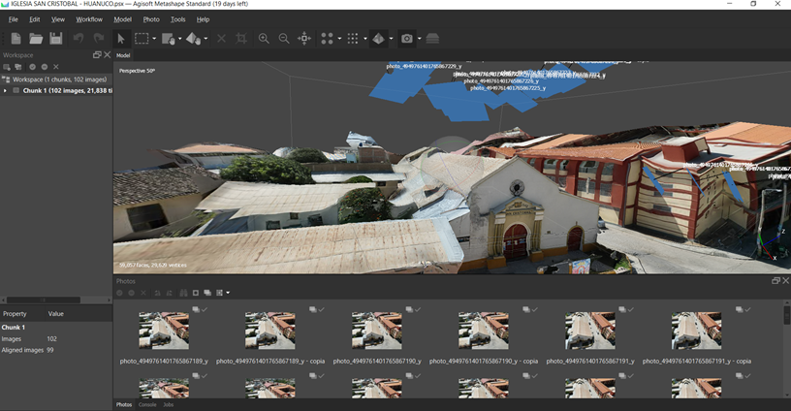Screen dimensions: 791x411
Task: Select thumbnail photo_4949761401765867189_y
Action: [164, 331]
